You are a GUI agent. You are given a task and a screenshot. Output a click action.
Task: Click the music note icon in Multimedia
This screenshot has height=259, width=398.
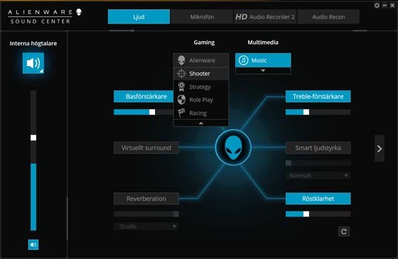coord(243,60)
